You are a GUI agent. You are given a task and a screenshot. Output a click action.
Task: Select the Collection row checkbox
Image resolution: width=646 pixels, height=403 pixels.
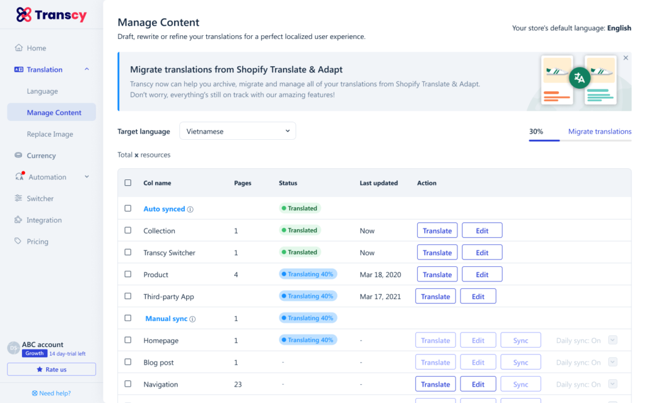pyautogui.click(x=128, y=230)
